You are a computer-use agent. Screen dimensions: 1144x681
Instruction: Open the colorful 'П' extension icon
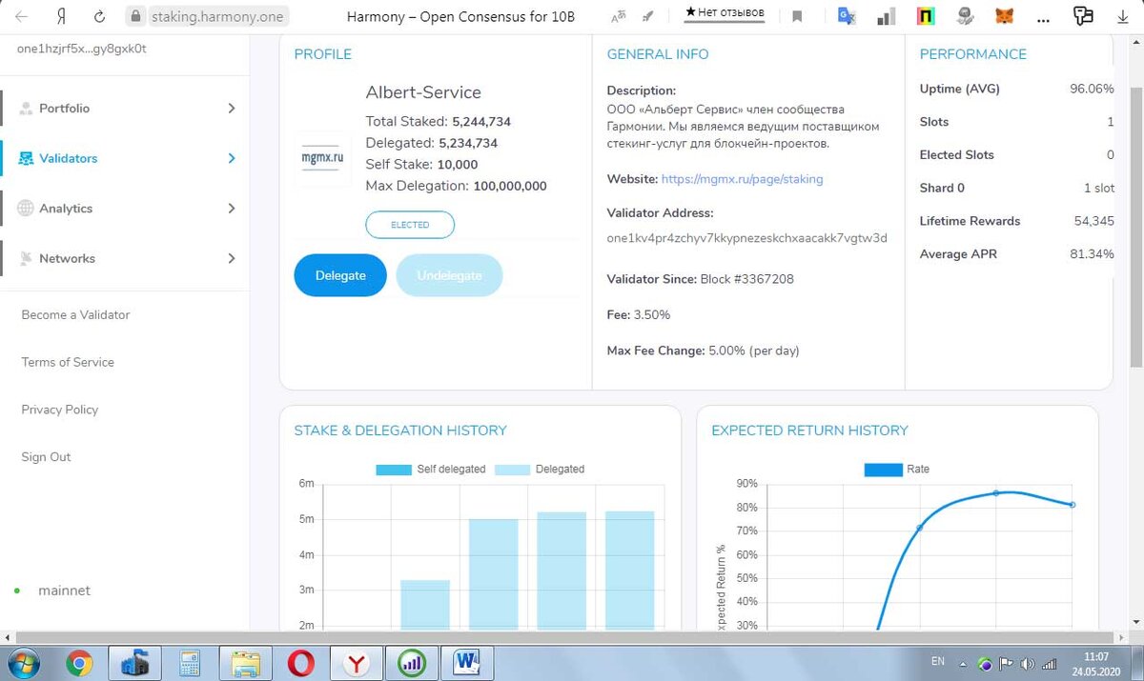coord(926,16)
